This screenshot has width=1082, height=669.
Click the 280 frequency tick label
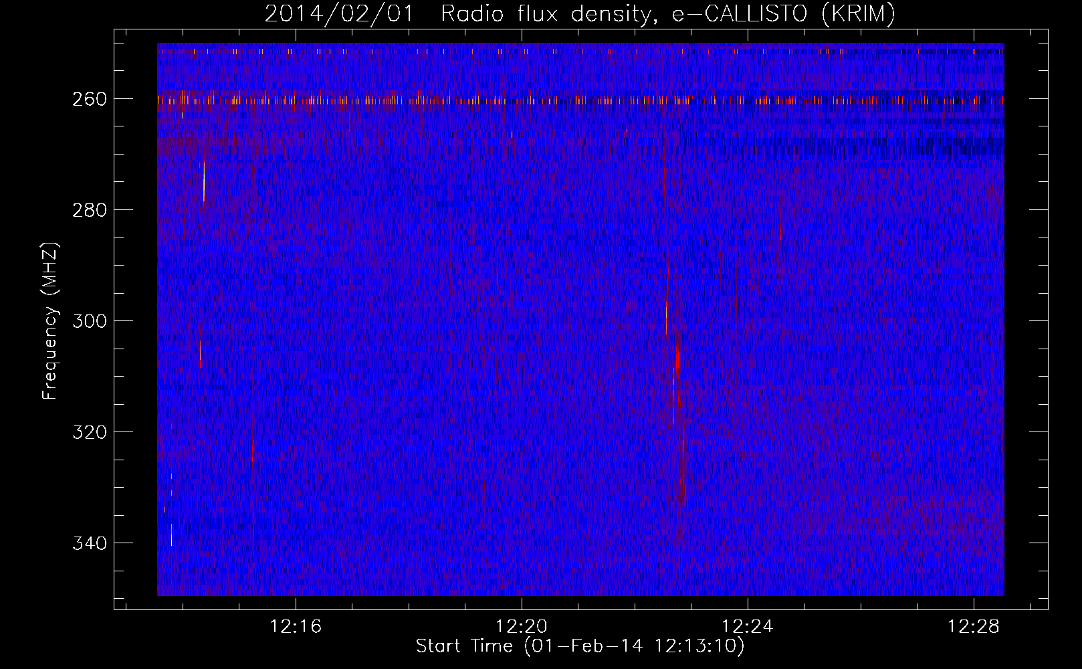click(x=90, y=210)
